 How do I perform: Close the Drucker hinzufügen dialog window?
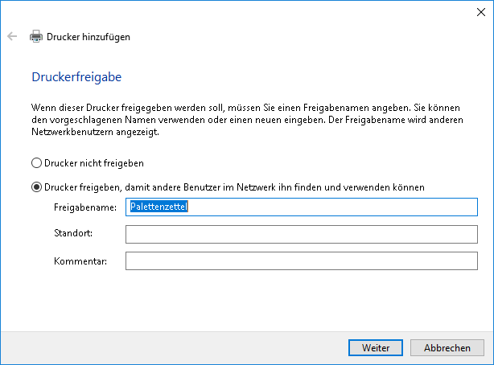(480, 11)
